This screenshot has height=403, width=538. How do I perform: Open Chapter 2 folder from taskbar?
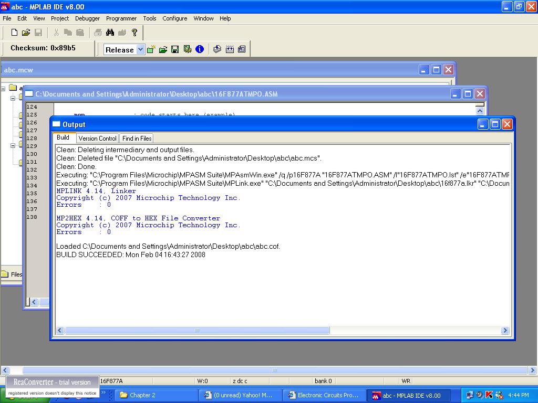(157, 395)
